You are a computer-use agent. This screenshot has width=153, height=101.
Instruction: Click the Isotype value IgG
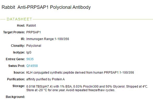click(x=29, y=52)
